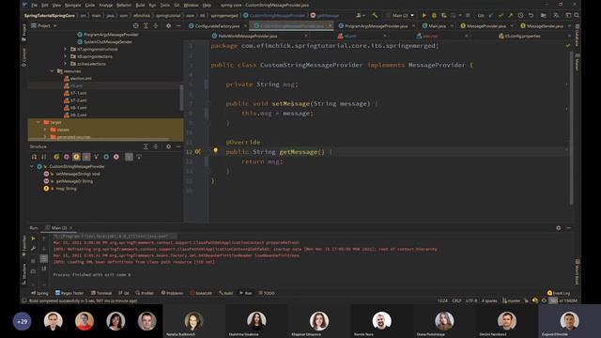
Task: Toggle Sort by Visibility in Structure toolbar
Action: click(x=34, y=157)
